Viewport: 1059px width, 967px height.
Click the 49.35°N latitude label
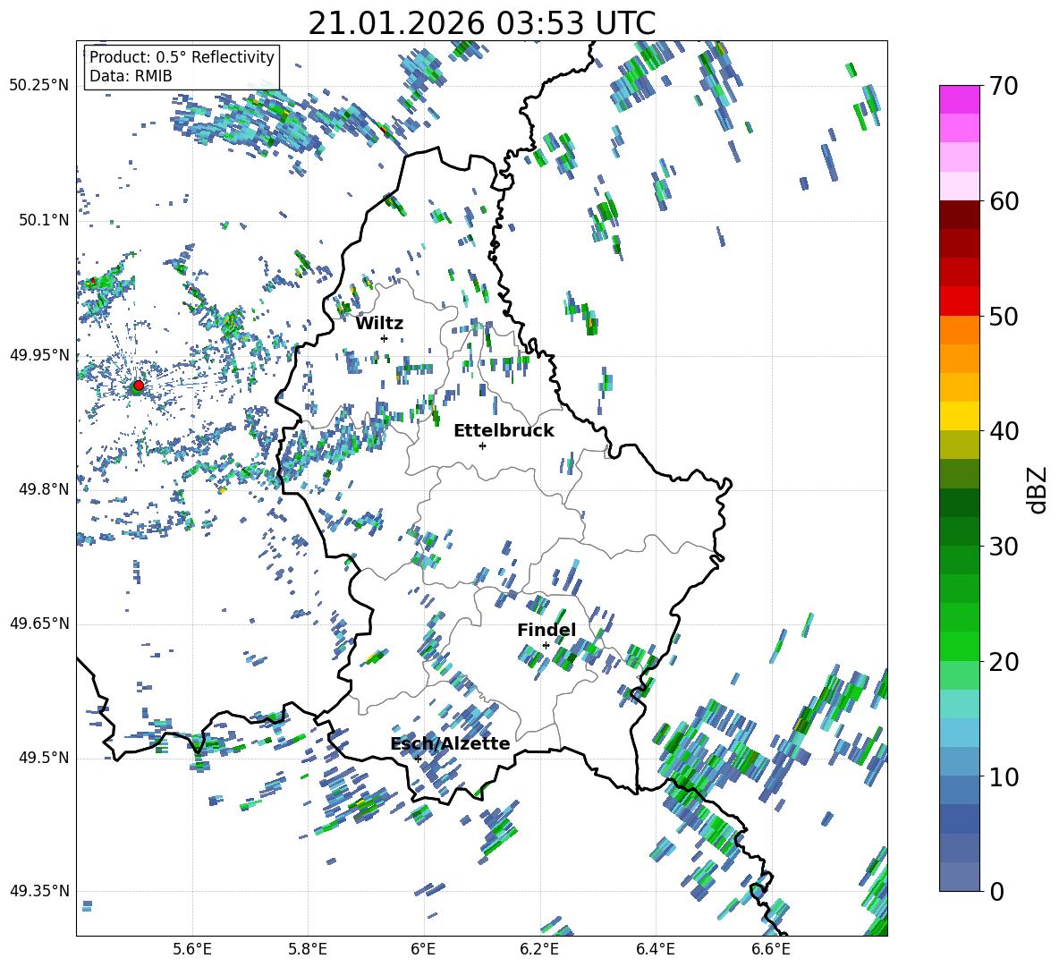(x=39, y=891)
